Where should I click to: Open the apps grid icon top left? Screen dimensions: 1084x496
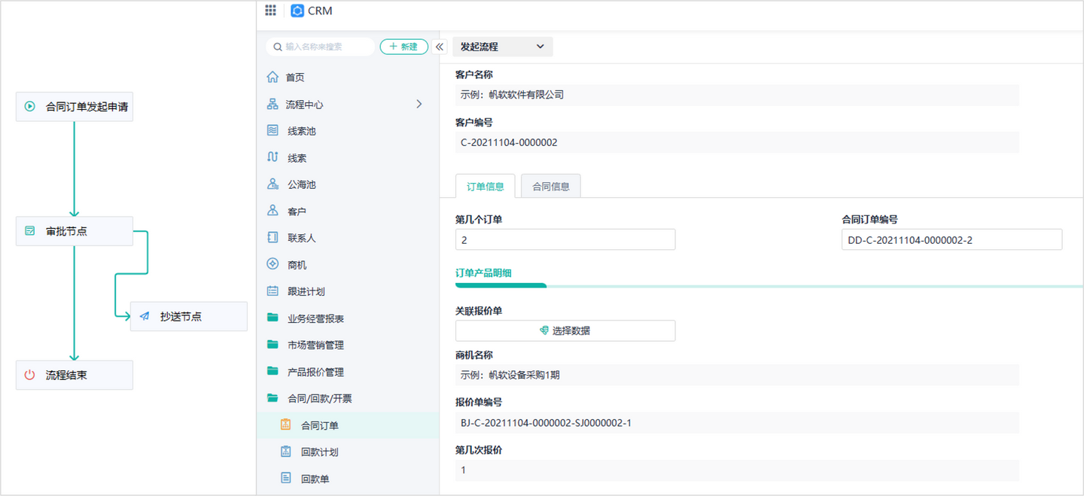coord(270,10)
